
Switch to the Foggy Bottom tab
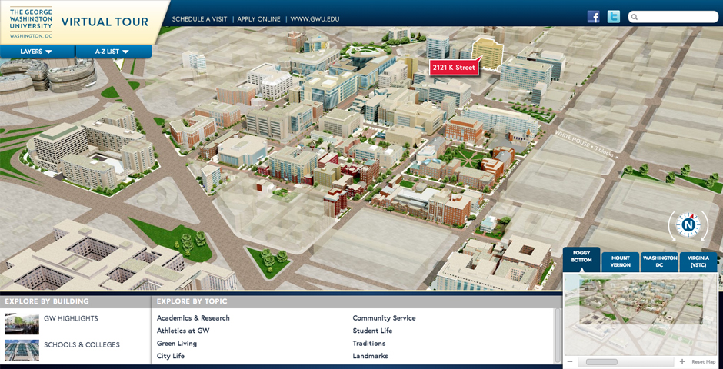tap(581, 260)
